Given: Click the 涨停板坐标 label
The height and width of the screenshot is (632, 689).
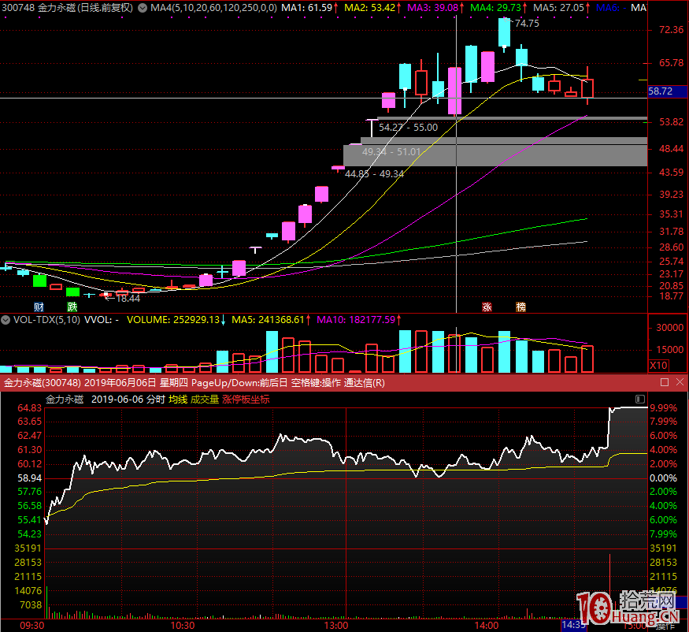Looking at the screenshot, I should click(x=246, y=400).
